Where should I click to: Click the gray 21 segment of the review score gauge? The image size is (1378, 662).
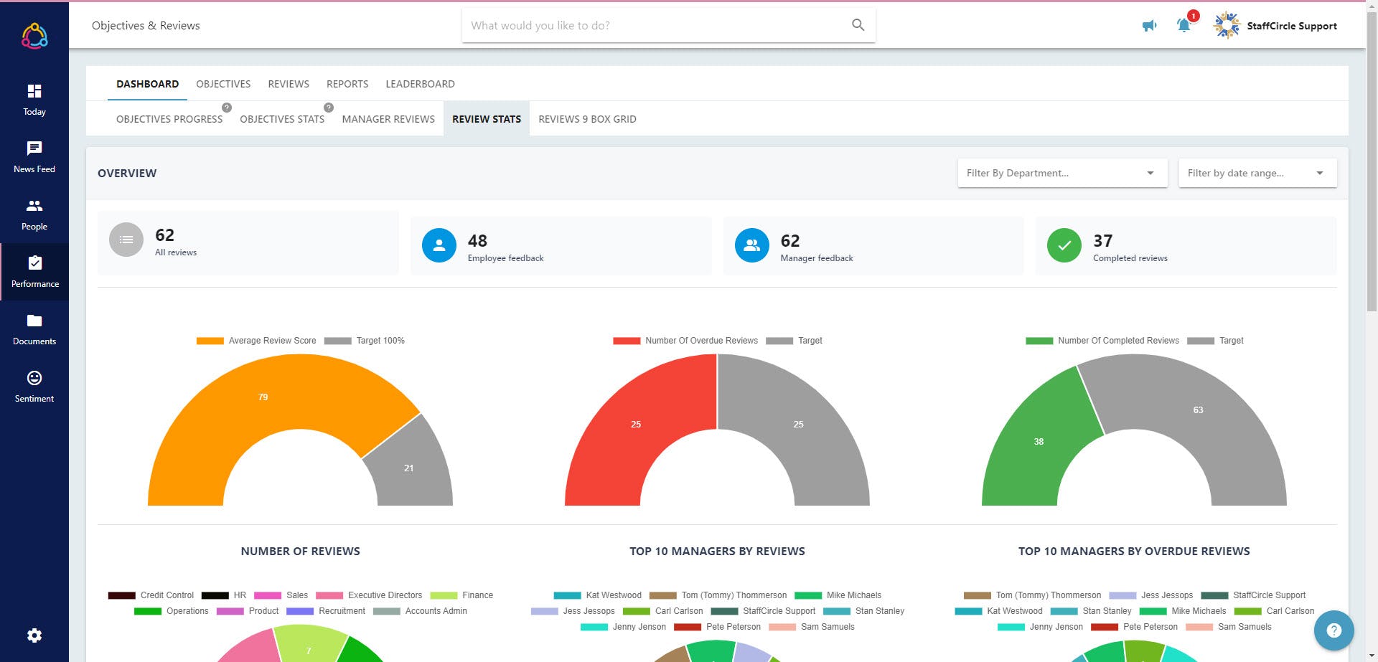[x=408, y=468]
